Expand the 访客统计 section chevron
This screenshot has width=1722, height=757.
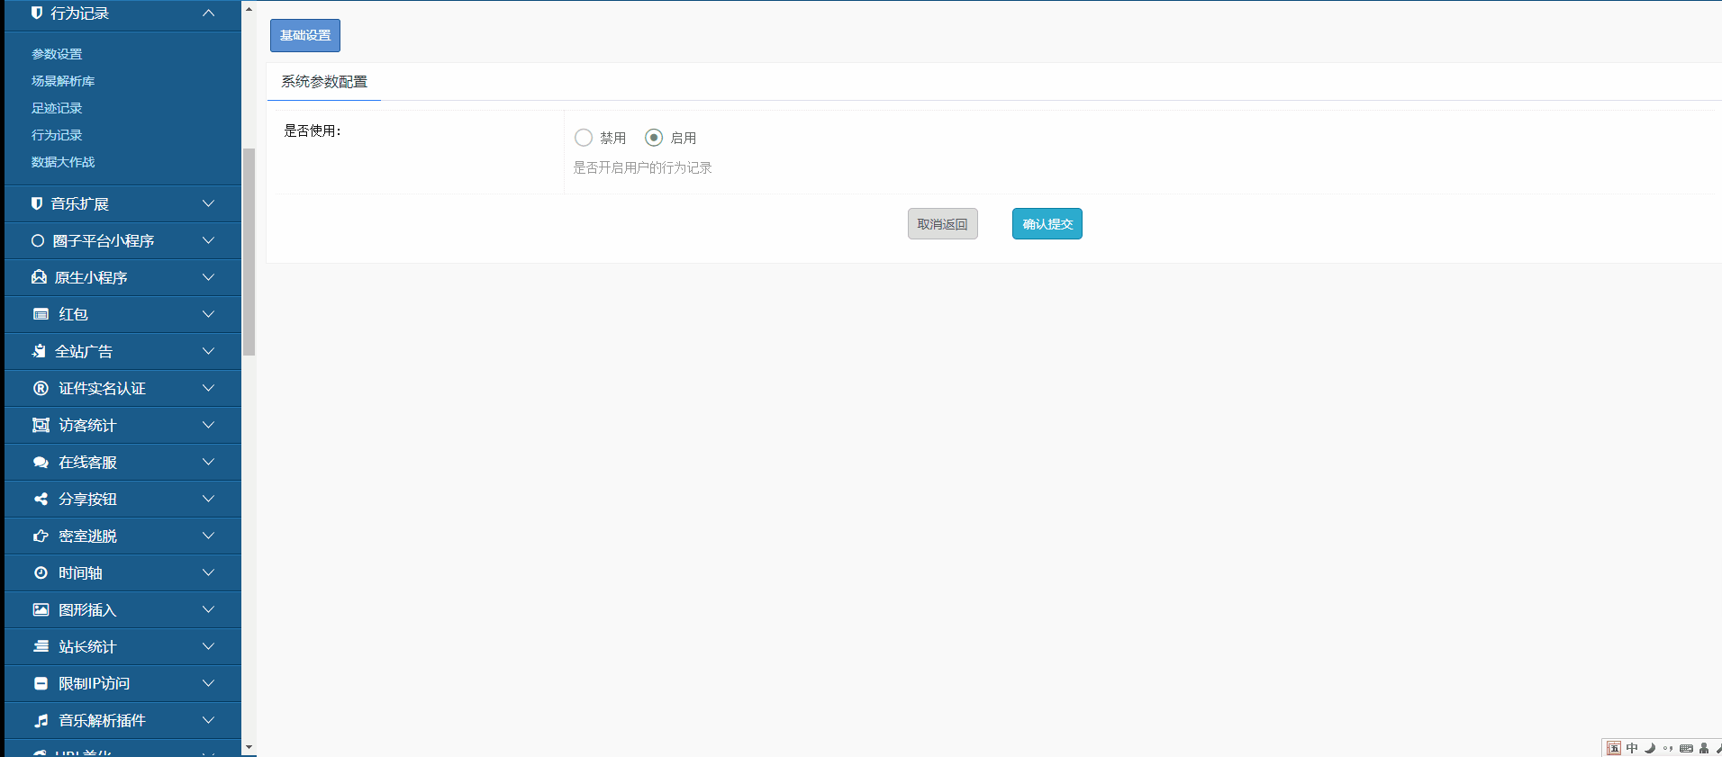pos(208,425)
